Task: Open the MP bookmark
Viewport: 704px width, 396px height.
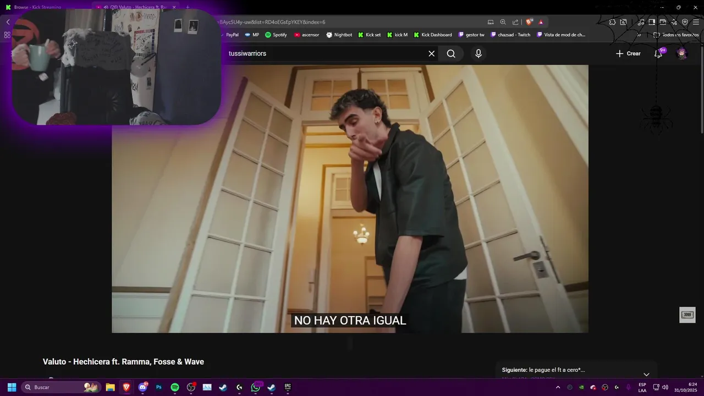Action: tap(252, 35)
